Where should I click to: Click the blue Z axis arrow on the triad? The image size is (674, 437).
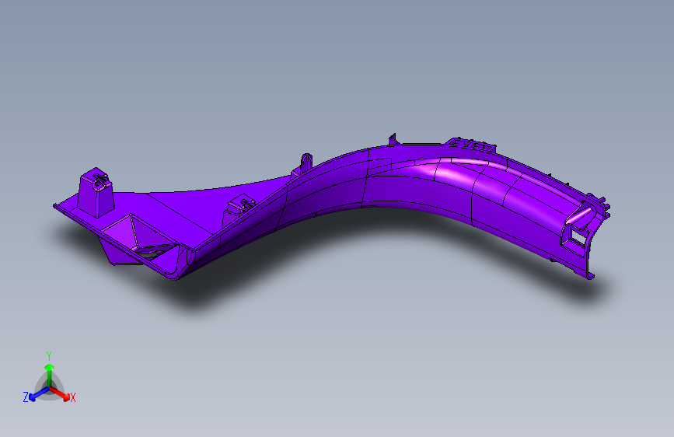[x=39, y=394]
